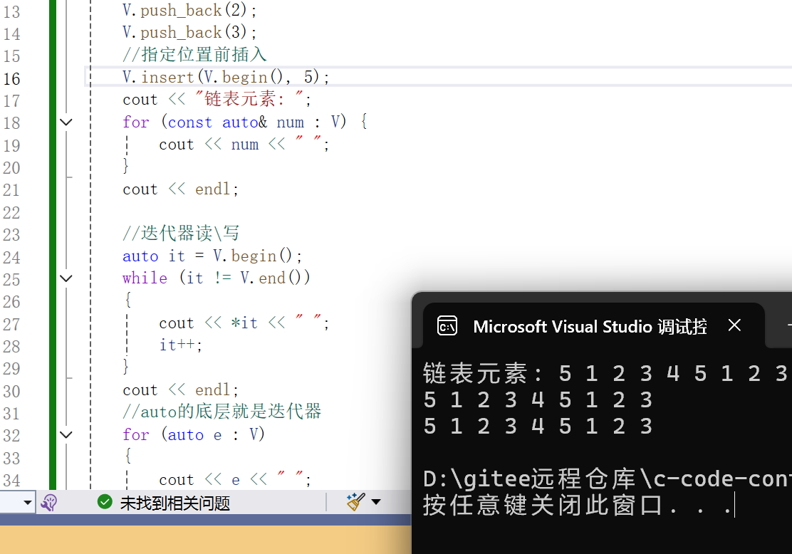Collapse the for loop at line 32

(x=66, y=435)
